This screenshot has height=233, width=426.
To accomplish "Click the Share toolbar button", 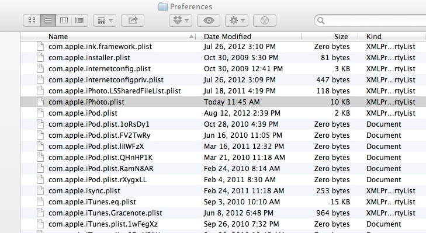I will click(133, 20).
